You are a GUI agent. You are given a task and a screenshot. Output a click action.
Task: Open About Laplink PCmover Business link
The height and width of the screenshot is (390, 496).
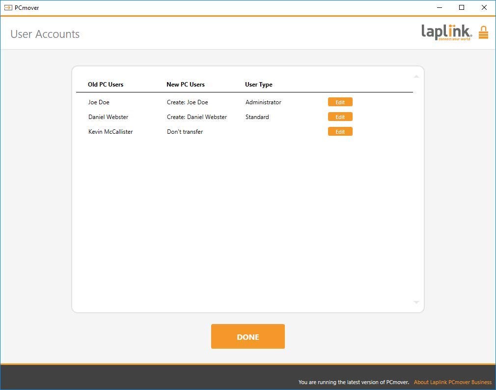[x=453, y=382]
